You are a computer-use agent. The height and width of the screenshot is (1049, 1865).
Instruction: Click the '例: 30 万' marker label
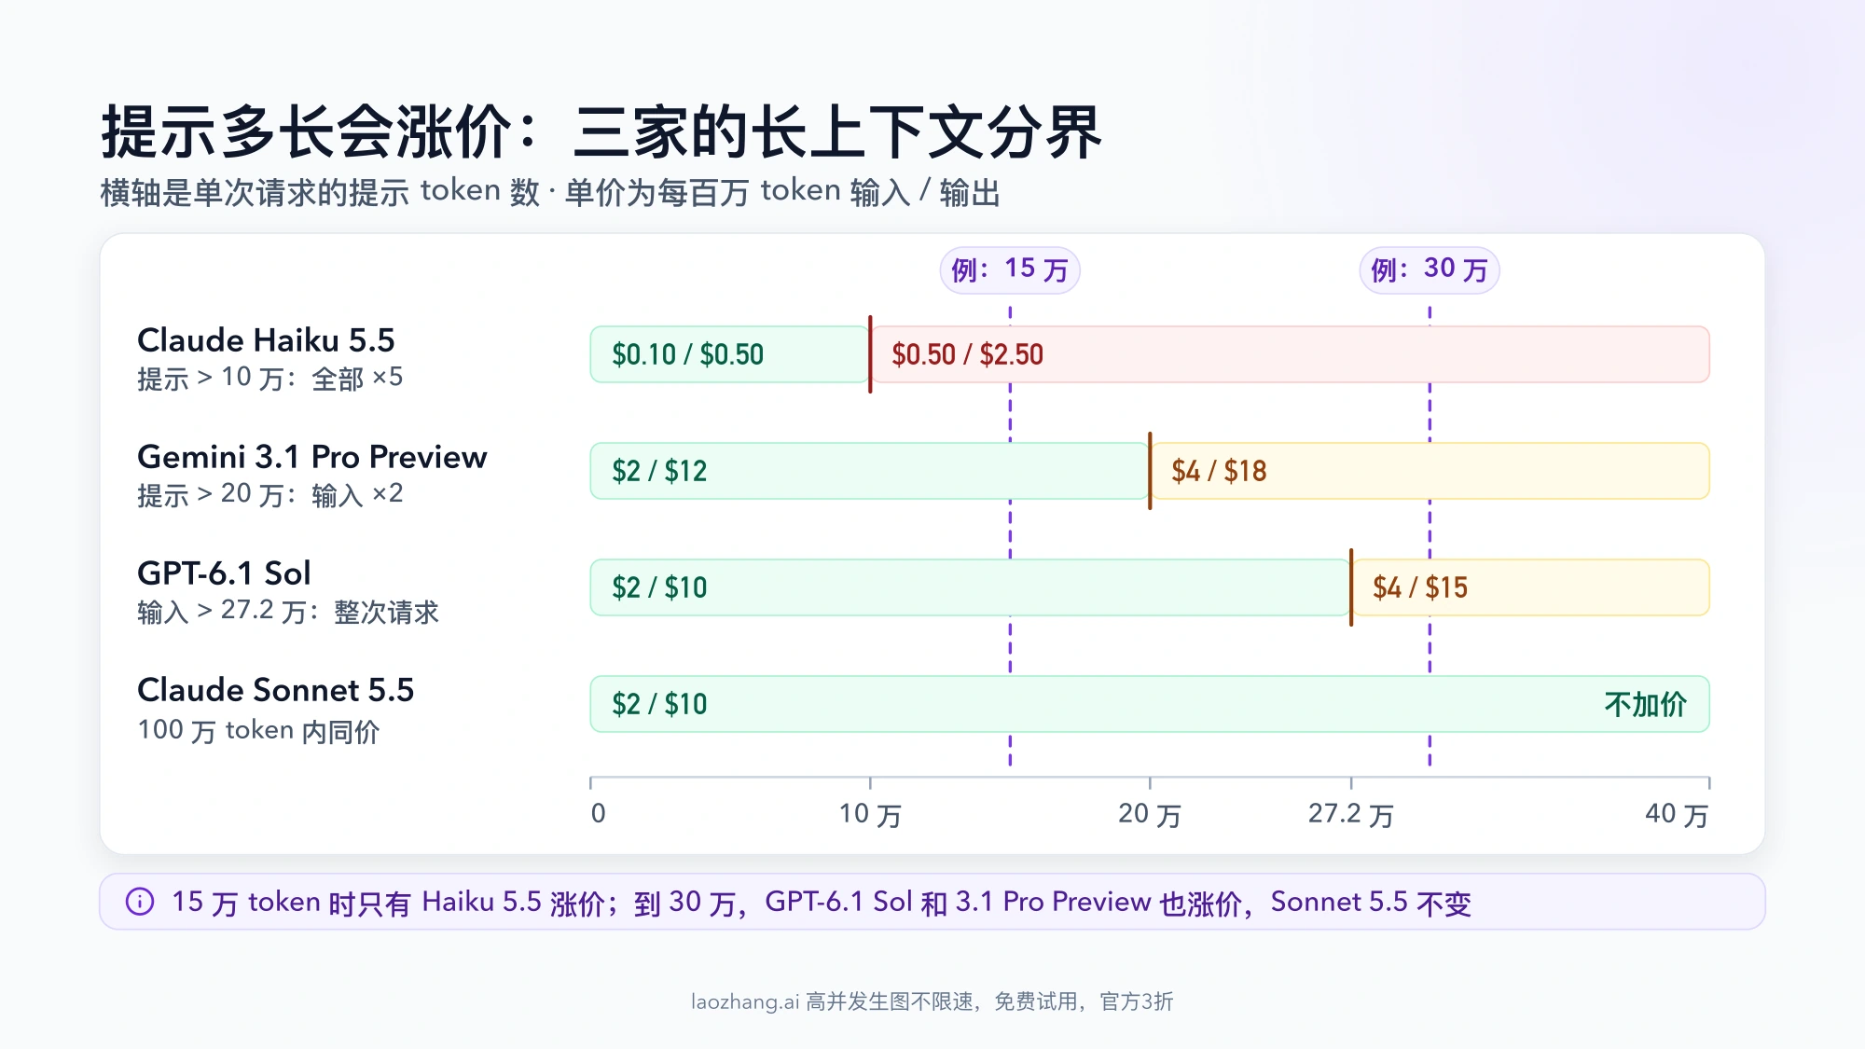tap(1430, 270)
